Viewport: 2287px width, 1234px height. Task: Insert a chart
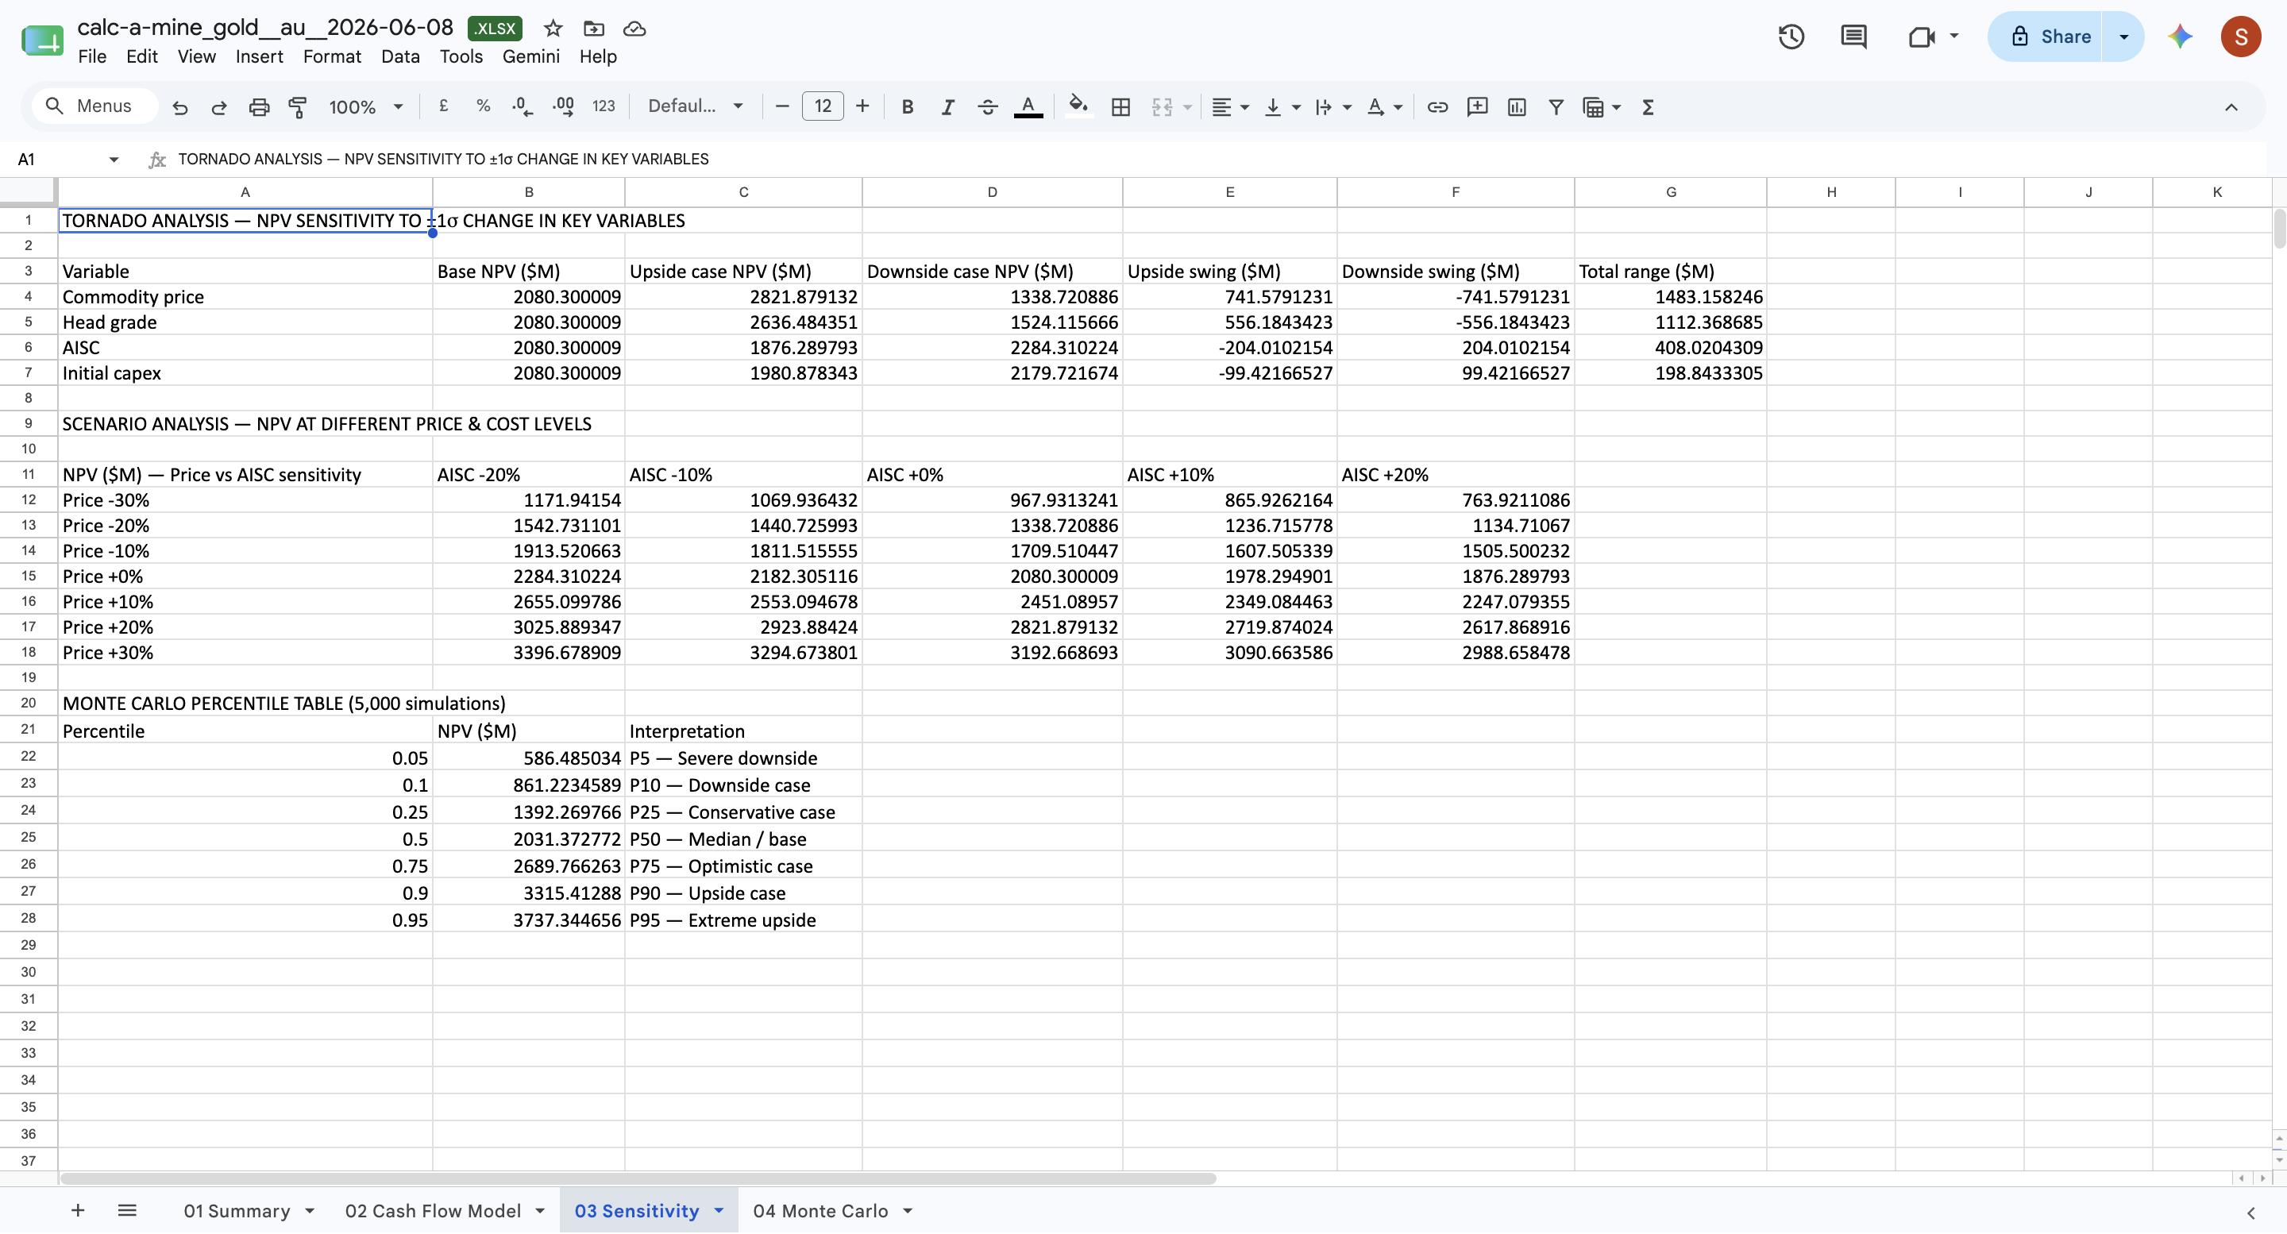point(1517,107)
